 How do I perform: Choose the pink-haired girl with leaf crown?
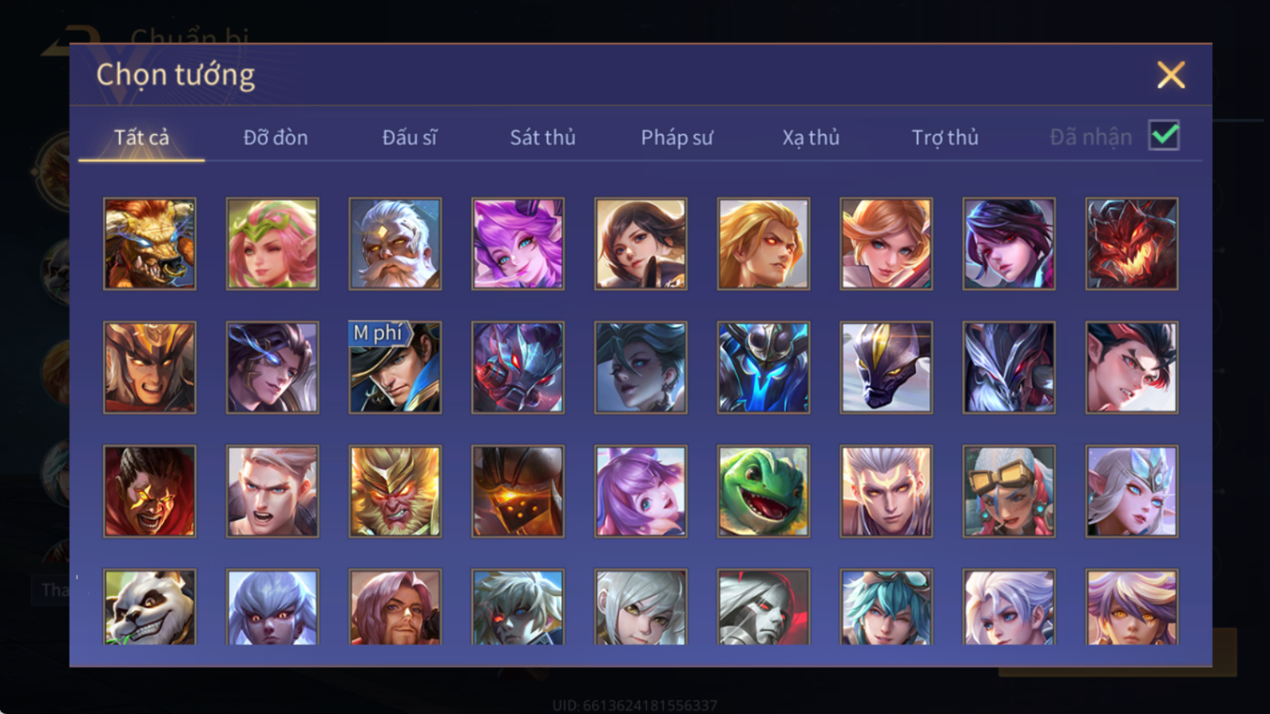pyautogui.click(x=273, y=244)
